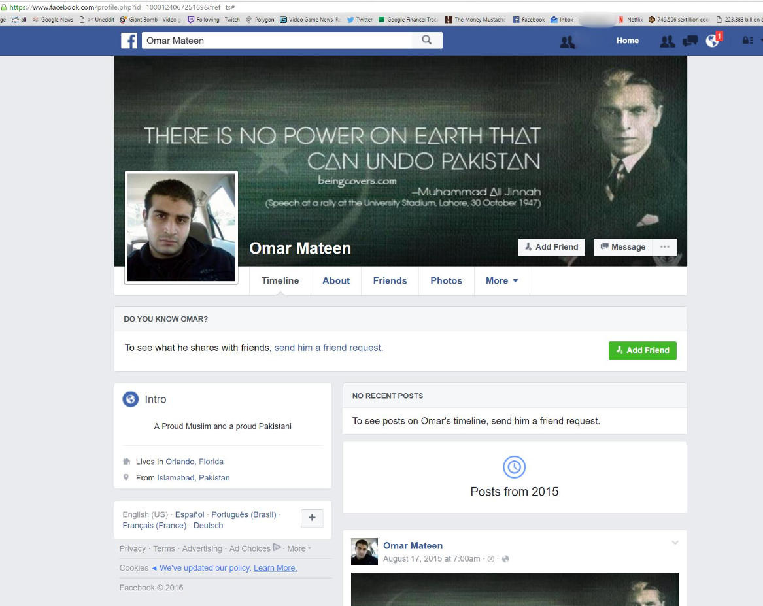Switch to the Timeline tab
Image resolution: width=763 pixels, height=606 pixels.
(x=280, y=280)
